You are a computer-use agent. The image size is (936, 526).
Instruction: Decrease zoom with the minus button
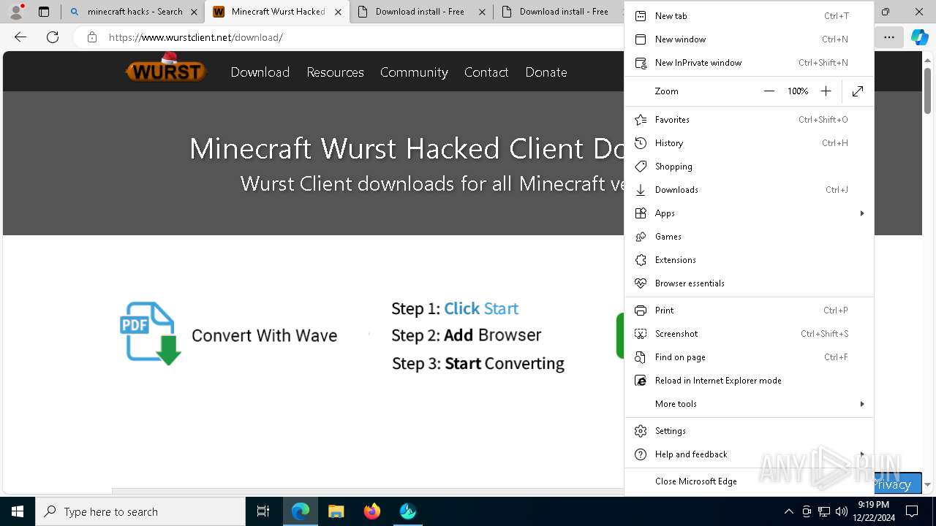(769, 91)
